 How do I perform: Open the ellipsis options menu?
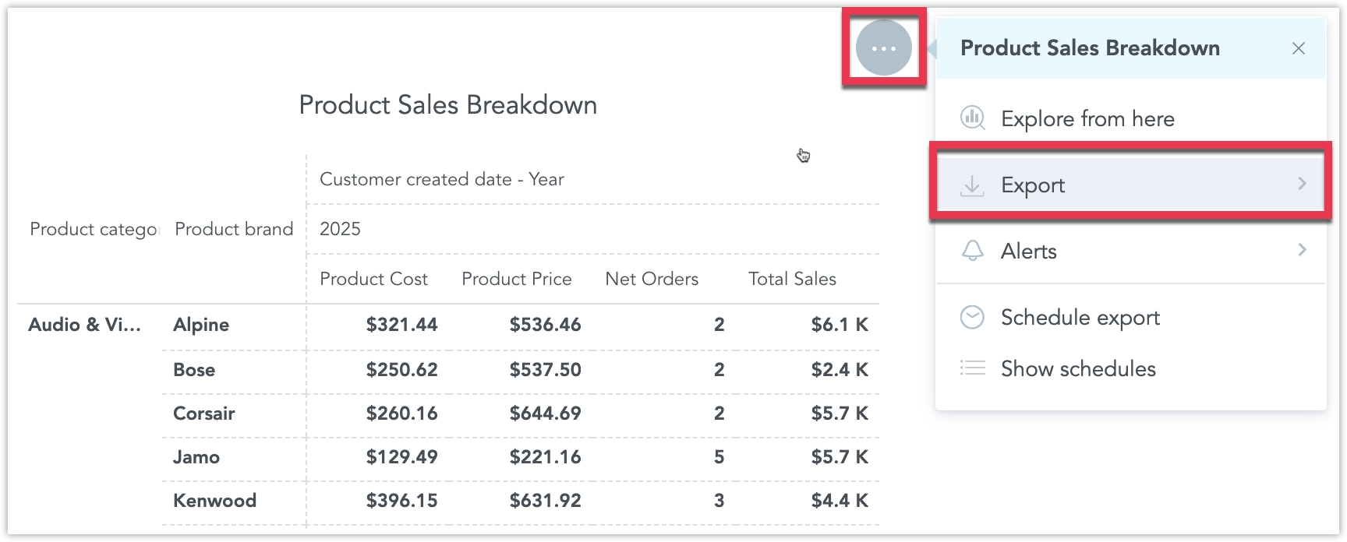[883, 48]
